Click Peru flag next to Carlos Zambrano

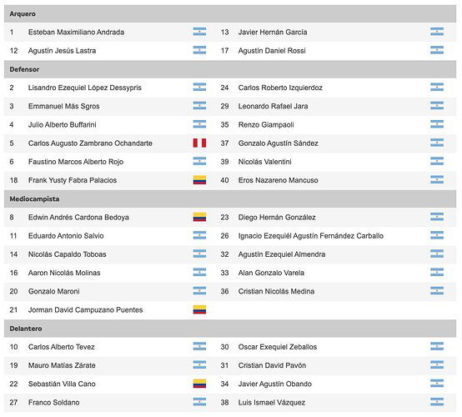199,143
